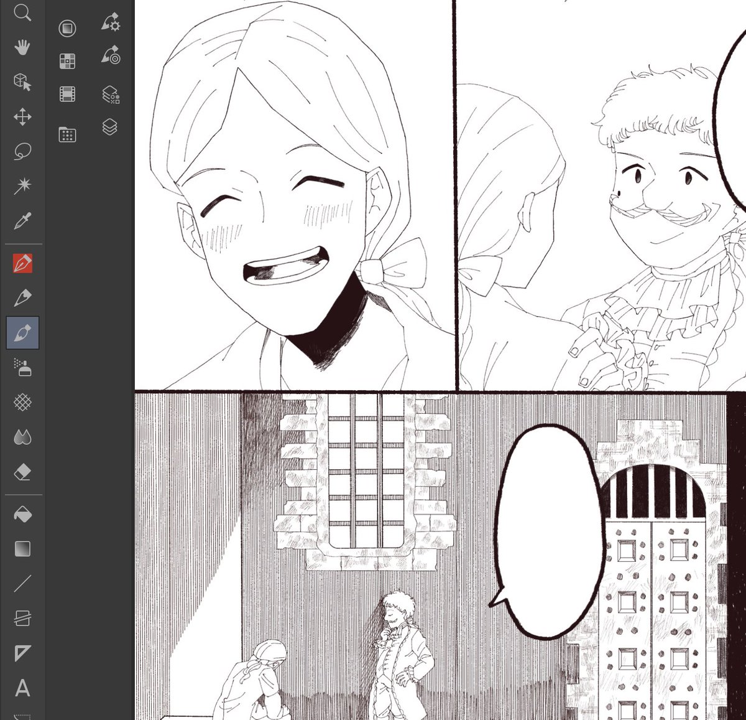Select the Blend droplets tool
The image size is (746, 720).
coord(22,437)
